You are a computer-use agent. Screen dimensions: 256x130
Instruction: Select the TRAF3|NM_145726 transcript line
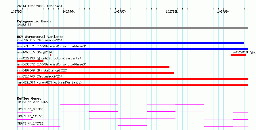(x=132, y=126)
